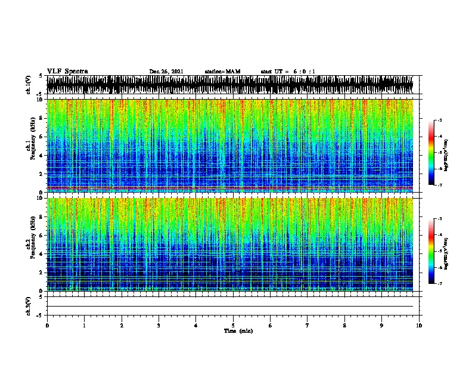
Task: Click the "-6" tick on ch.2 colorbar
Action: [x=439, y=267]
